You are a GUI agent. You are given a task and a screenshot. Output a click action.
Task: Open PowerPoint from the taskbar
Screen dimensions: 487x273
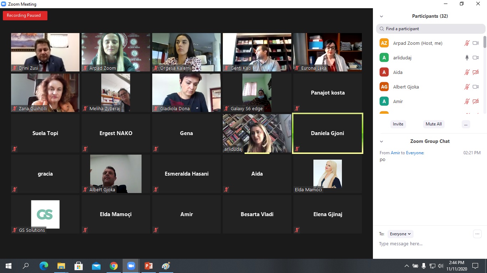[149, 266]
